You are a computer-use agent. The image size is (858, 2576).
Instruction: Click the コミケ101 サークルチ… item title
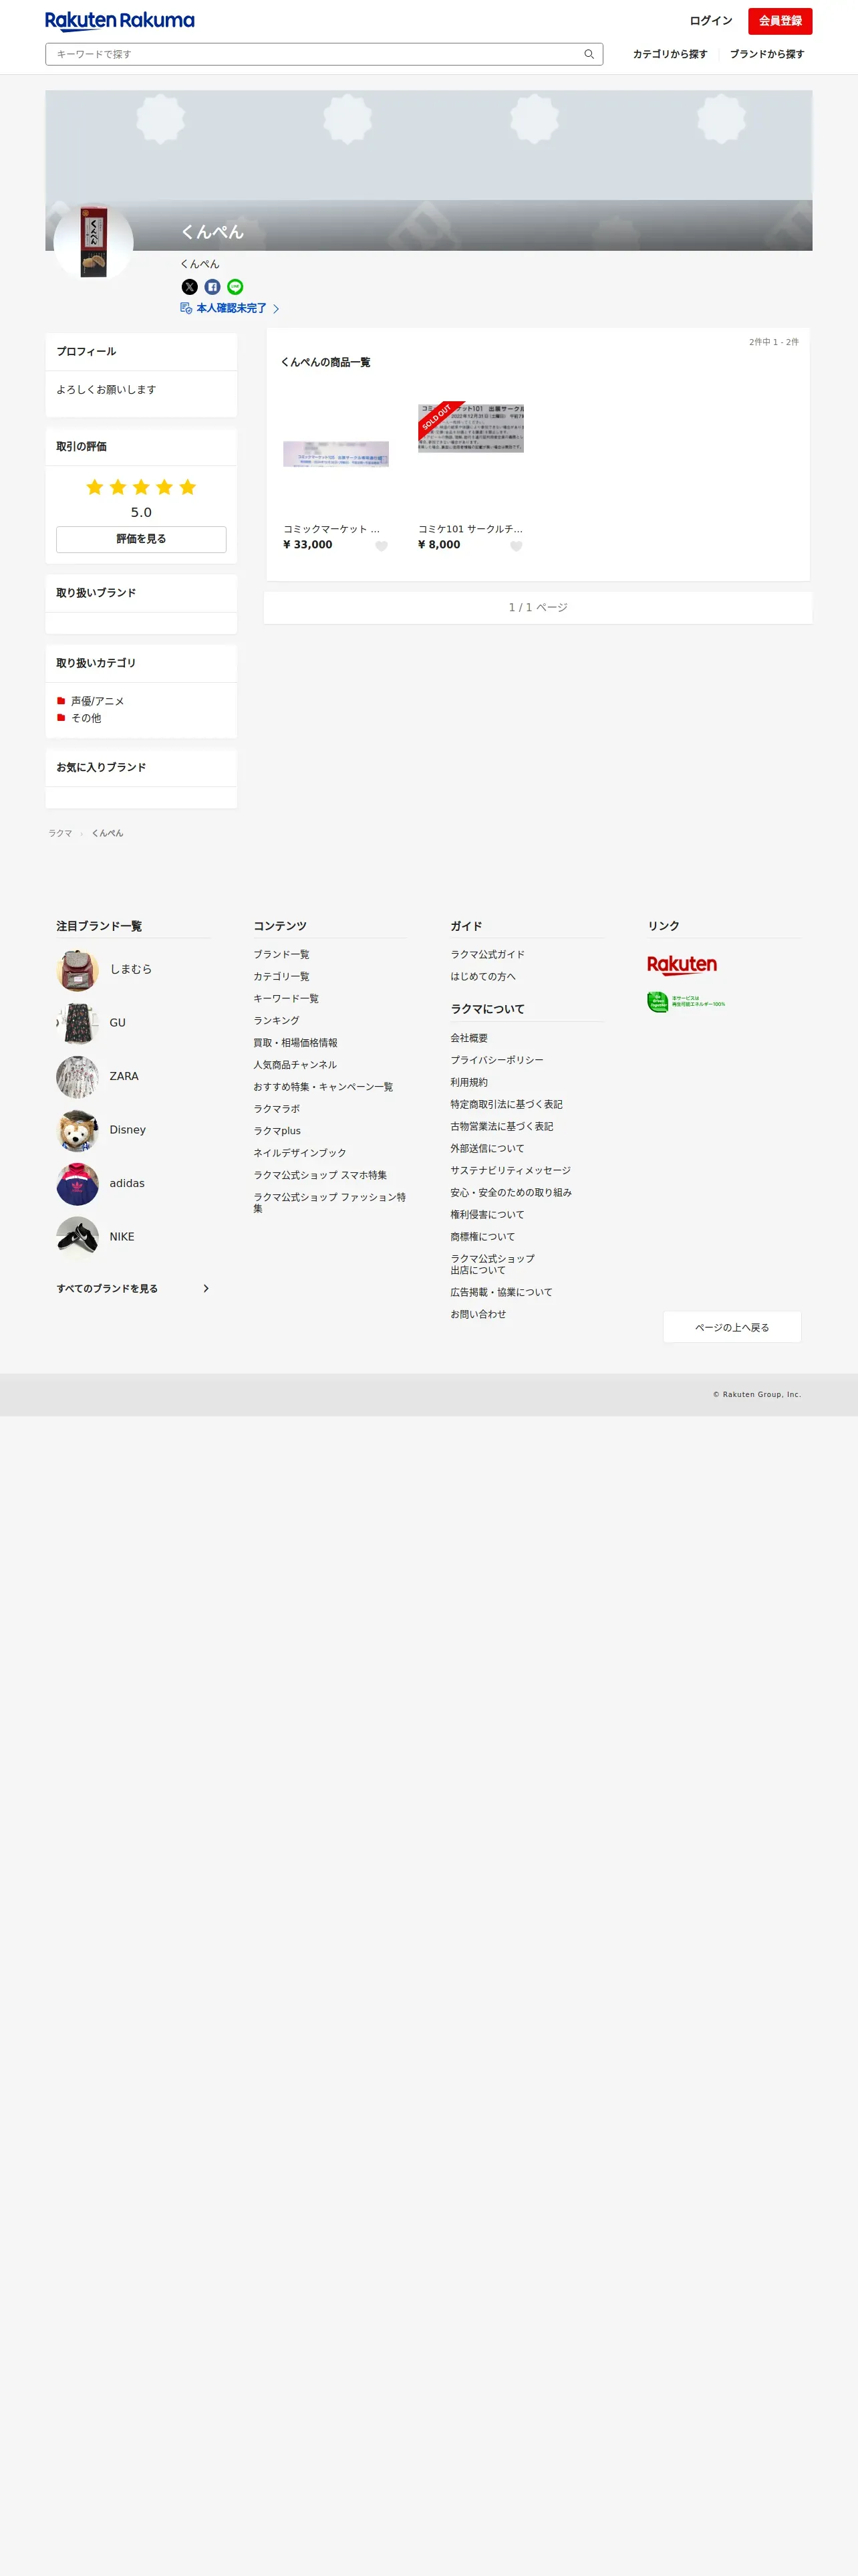[470, 529]
